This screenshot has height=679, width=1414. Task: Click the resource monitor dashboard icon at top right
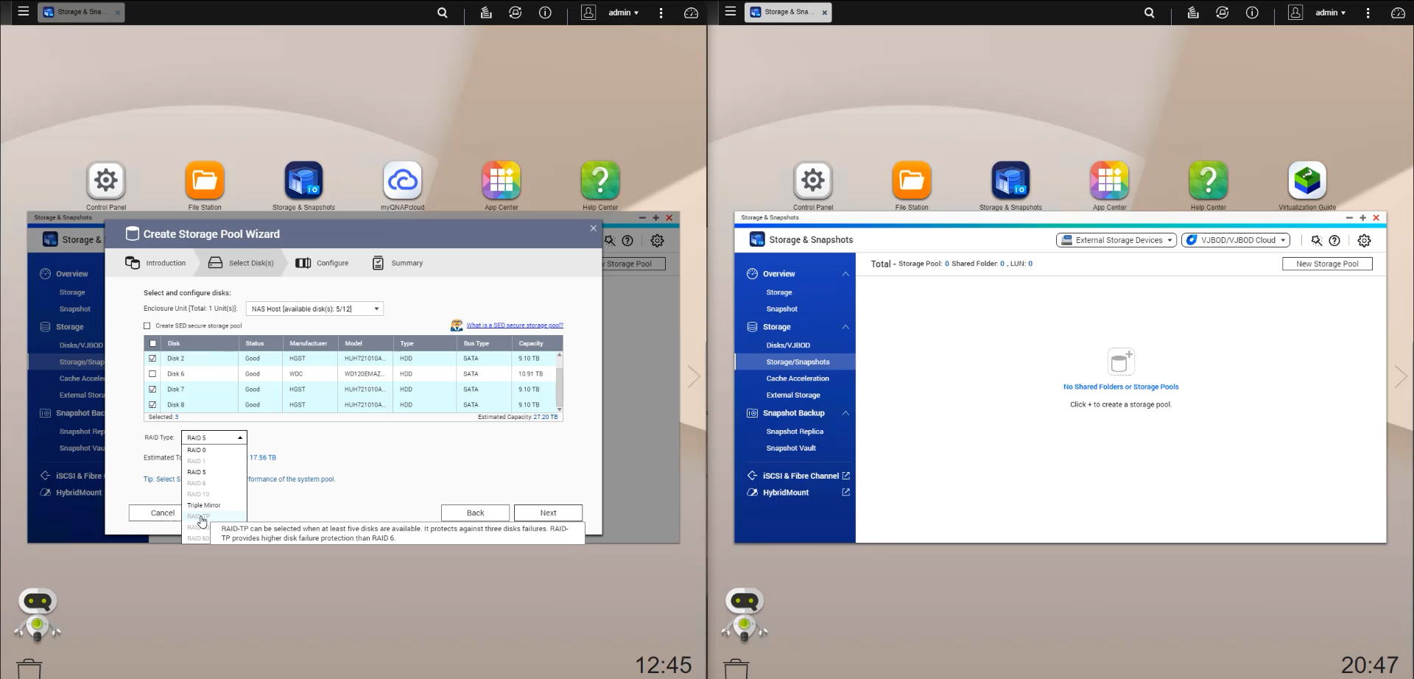pos(1397,13)
